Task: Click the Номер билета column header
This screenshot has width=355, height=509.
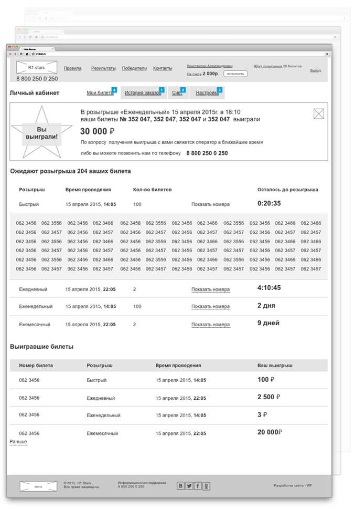Action: [x=36, y=366]
